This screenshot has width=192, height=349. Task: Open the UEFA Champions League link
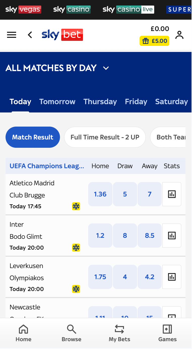click(47, 166)
